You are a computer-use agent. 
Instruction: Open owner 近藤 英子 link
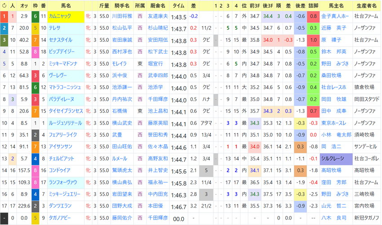333,28
